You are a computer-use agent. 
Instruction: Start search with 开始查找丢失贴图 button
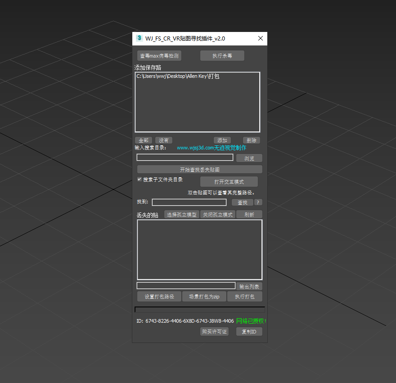199,170
